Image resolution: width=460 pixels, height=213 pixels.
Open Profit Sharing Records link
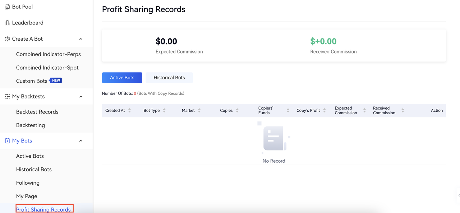(x=43, y=209)
